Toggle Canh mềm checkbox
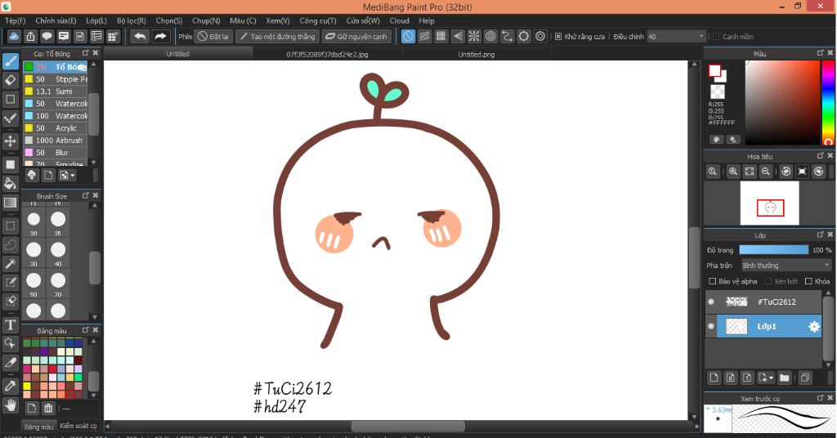837x438 pixels. [716, 37]
